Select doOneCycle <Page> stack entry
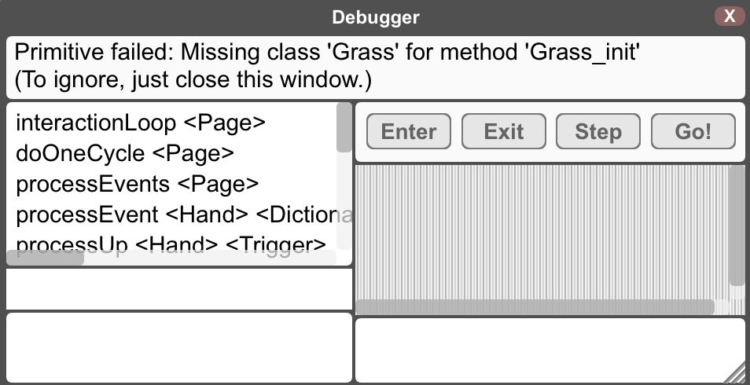Screen dimensions: 750x385 tap(125, 153)
